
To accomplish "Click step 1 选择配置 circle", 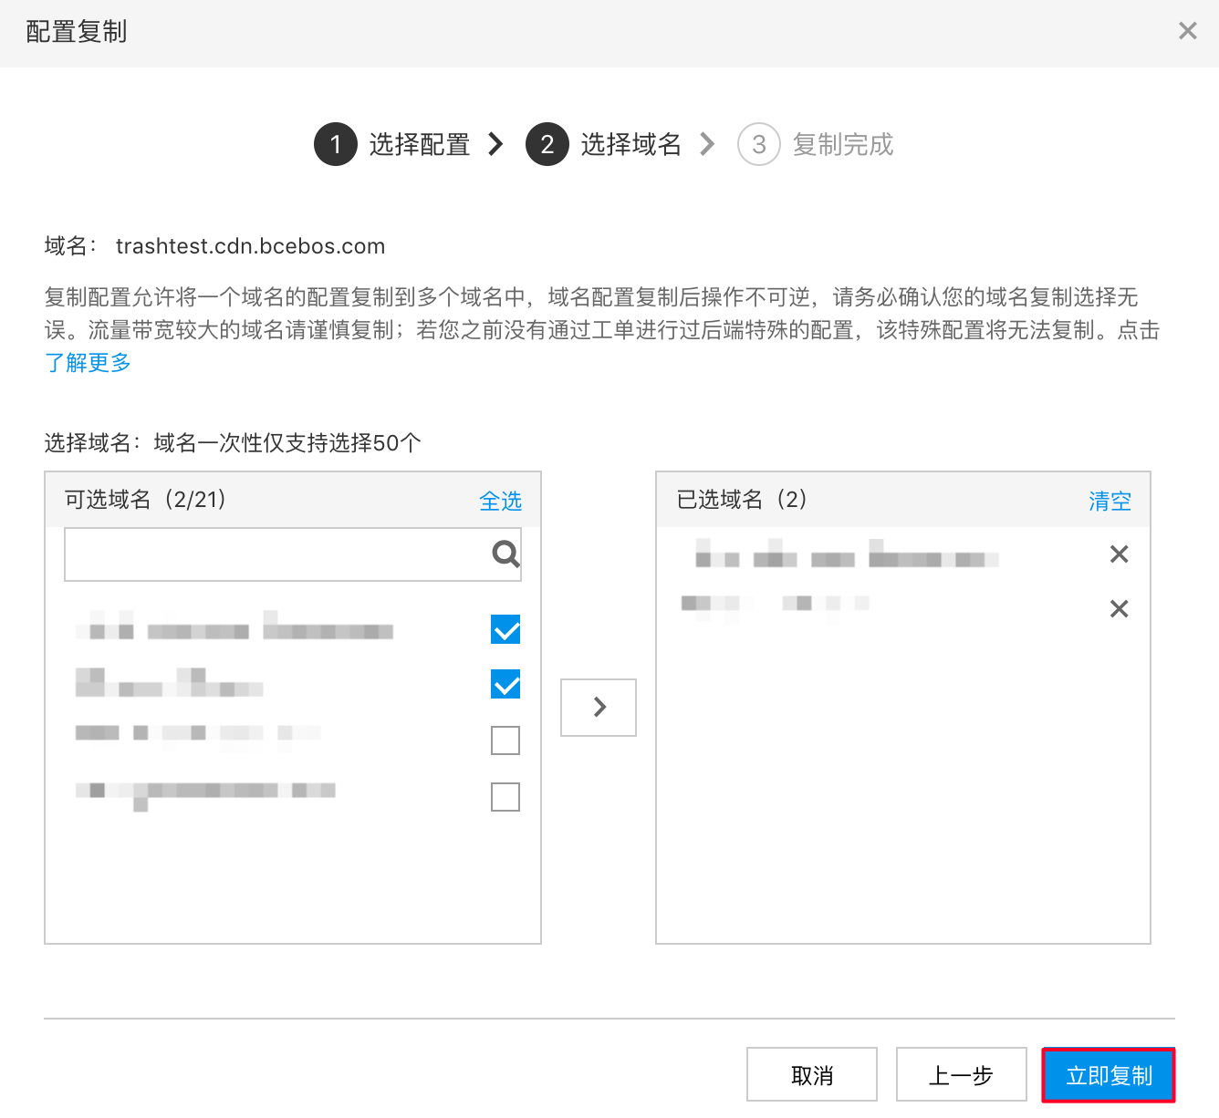I will click(336, 144).
